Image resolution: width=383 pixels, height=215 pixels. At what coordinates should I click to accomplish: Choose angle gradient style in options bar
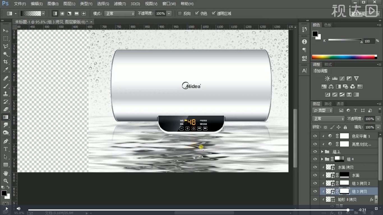tap(69, 13)
